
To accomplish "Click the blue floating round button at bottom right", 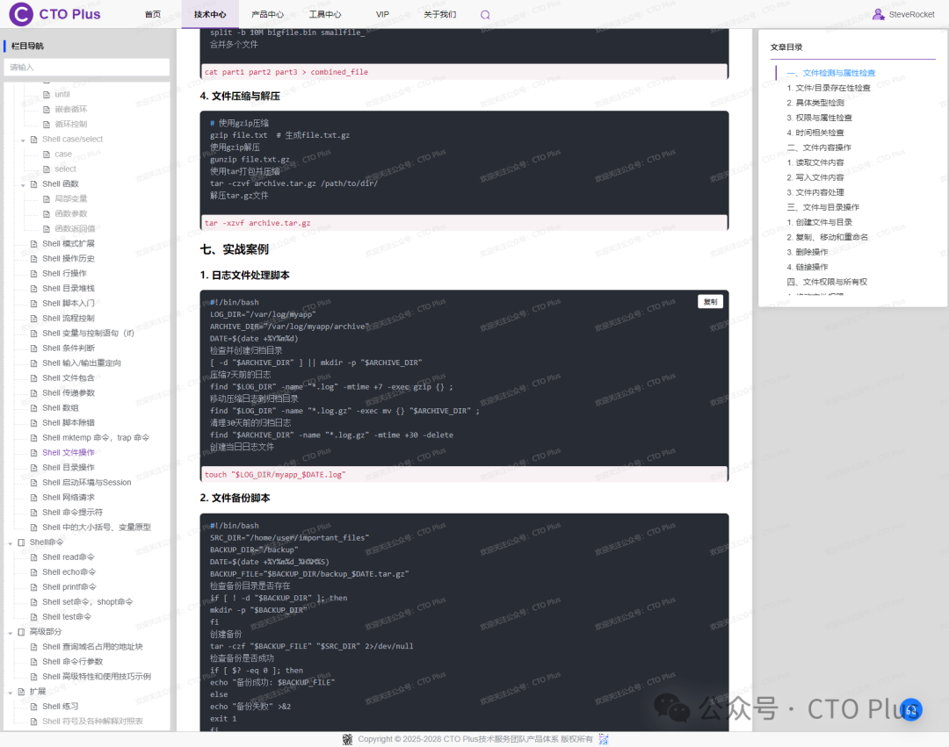I will (x=911, y=710).
